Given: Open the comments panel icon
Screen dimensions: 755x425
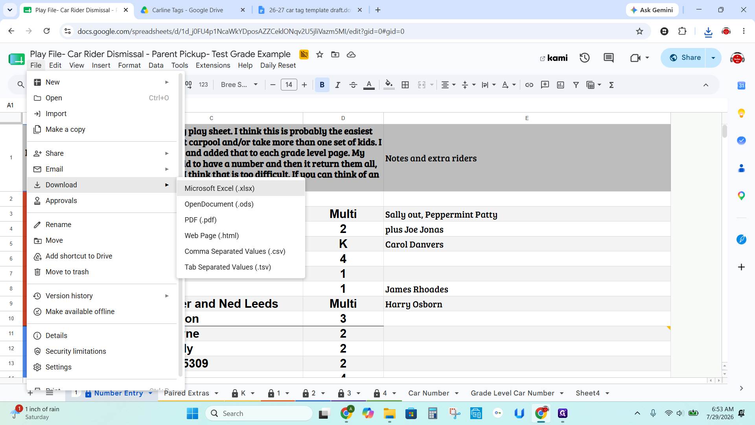Looking at the screenshot, I should coord(609,58).
